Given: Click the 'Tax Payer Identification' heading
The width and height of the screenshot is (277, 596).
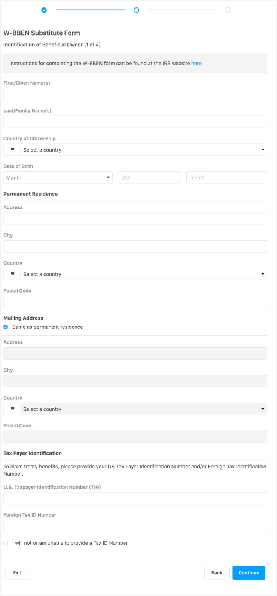Looking at the screenshot, I should pos(33,453).
